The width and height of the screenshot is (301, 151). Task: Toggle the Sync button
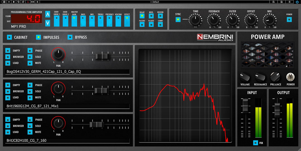click(178, 19)
